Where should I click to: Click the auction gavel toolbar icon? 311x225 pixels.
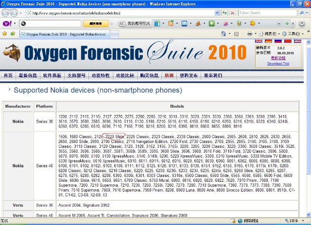198,24
